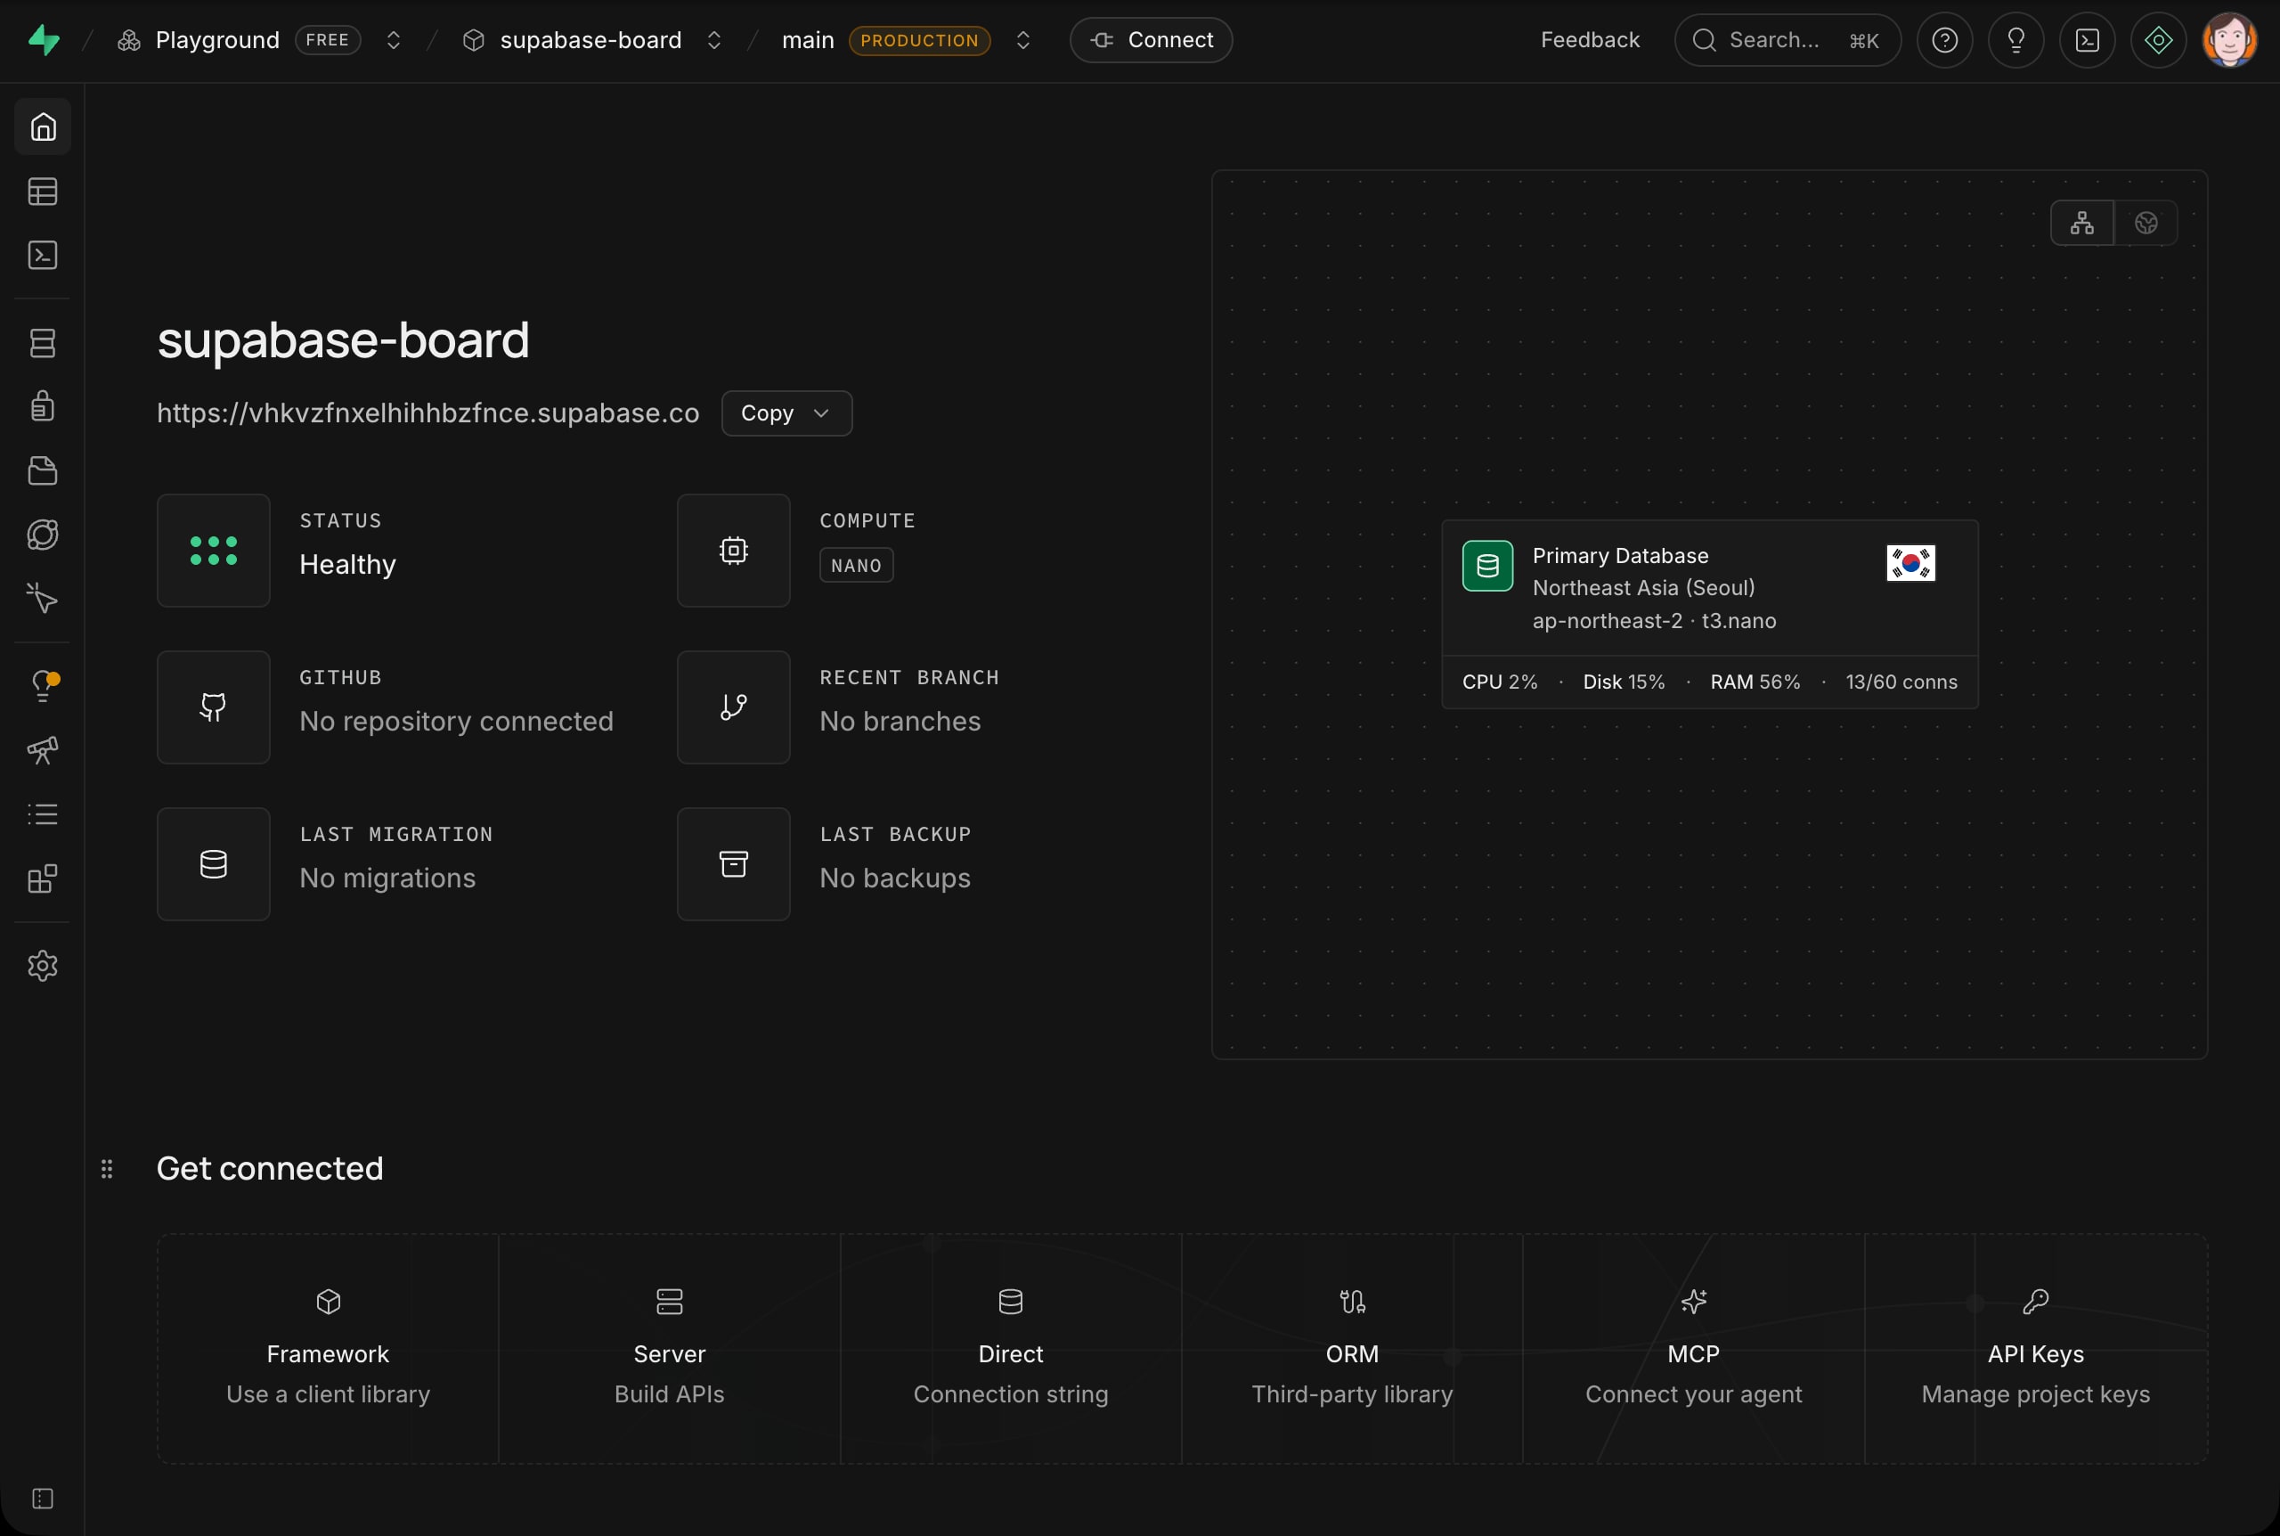The height and width of the screenshot is (1536, 2280).
Task: Open the SQL Editor sidebar icon
Action: tap(43, 255)
